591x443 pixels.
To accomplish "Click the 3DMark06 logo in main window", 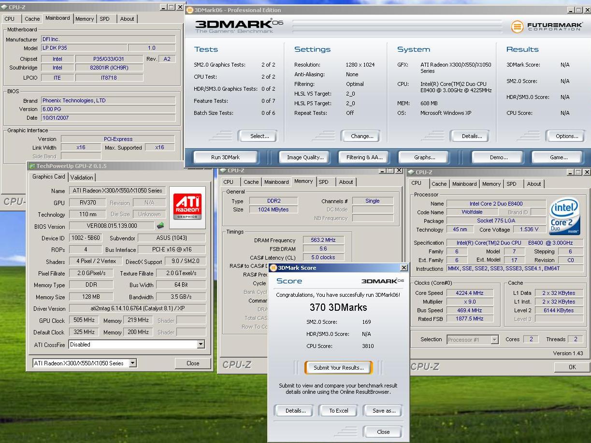I will (239, 26).
